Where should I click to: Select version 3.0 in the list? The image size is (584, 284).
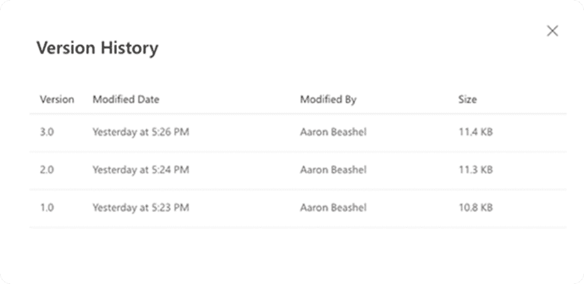[x=47, y=133]
